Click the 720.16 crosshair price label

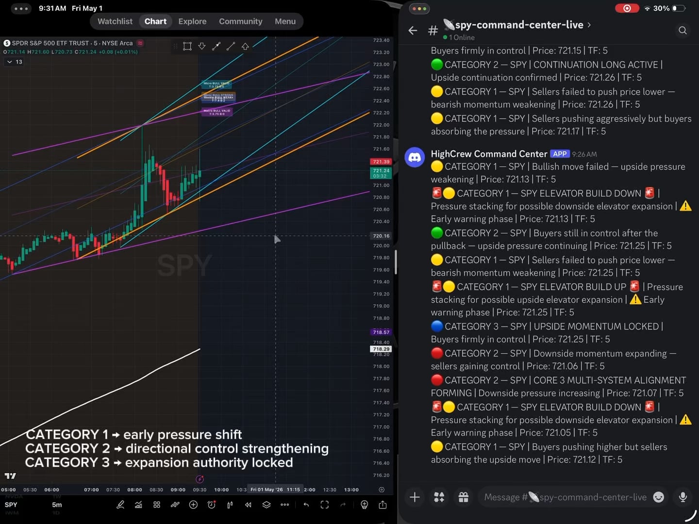tap(381, 236)
